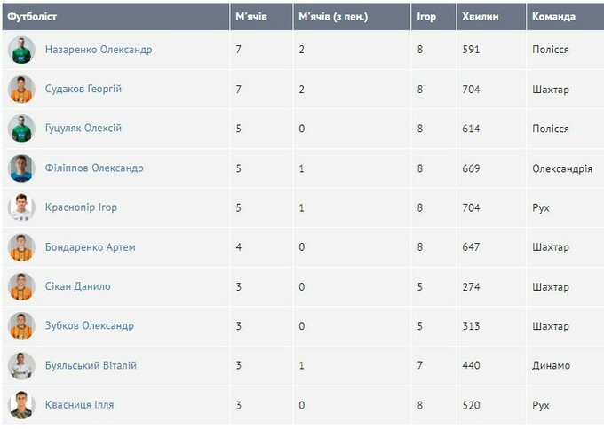Sort by Хвилин column header

(480, 16)
